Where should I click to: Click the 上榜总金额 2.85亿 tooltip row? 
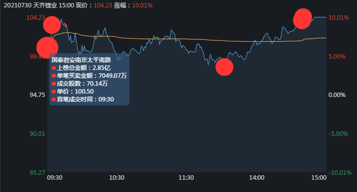point(81,68)
